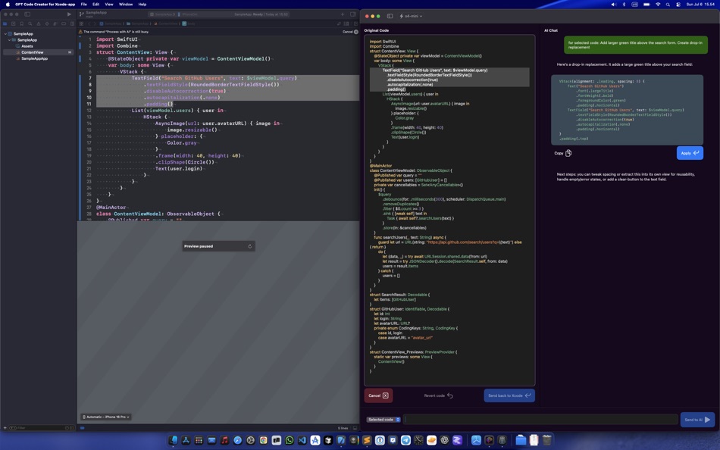Image resolution: width=720 pixels, height=450 pixels.
Task: Select the Xcode Project navigator folder icon
Action: point(5,23)
